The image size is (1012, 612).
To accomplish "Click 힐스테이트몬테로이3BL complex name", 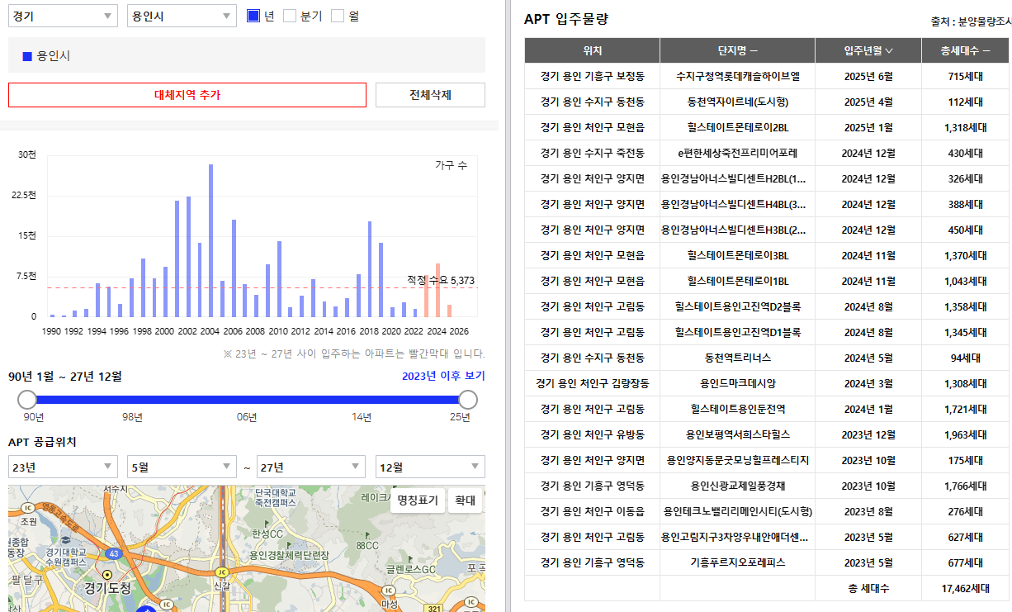I will pyautogui.click(x=737, y=255).
